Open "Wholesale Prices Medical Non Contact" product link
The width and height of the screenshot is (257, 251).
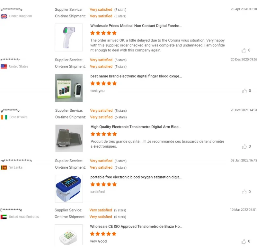tap(136, 26)
